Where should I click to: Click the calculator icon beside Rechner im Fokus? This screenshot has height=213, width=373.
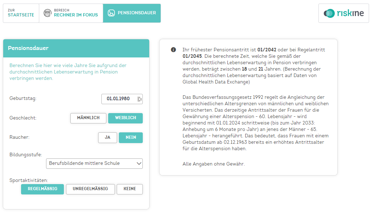[x=47, y=13]
